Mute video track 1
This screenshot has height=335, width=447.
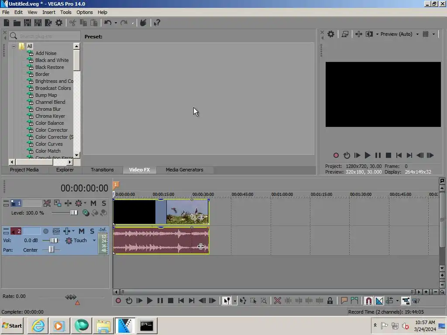tap(93, 203)
